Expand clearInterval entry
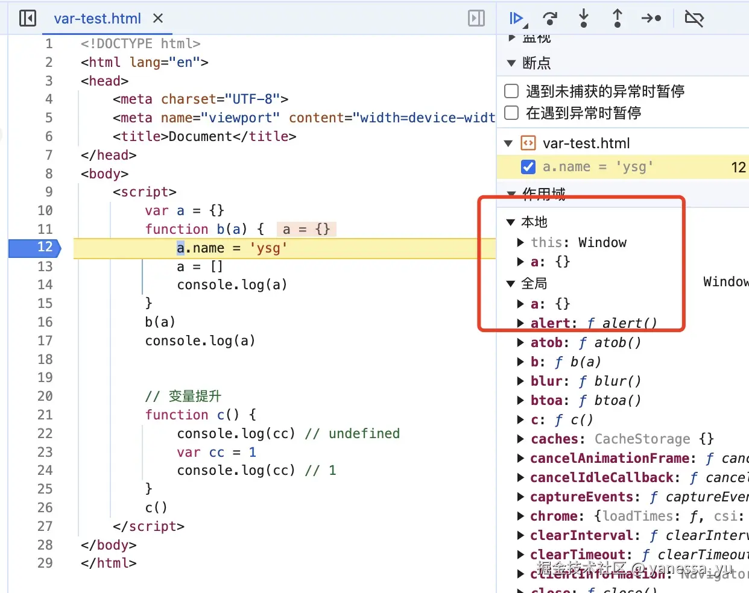 tap(520, 535)
